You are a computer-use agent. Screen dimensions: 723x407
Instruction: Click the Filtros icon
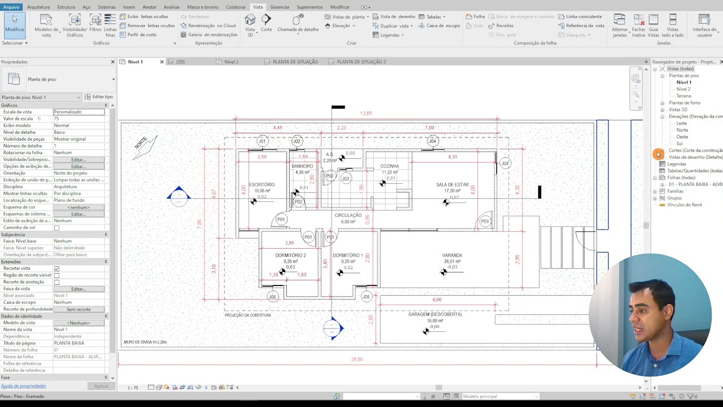(x=95, y=25)
